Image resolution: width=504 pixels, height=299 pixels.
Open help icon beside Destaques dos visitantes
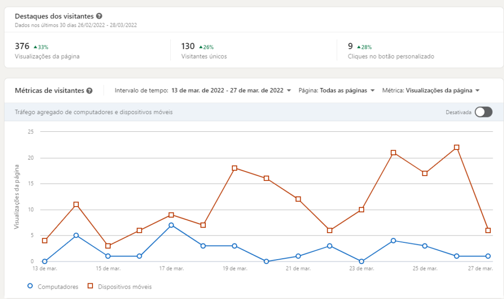[x=99, y=16]
